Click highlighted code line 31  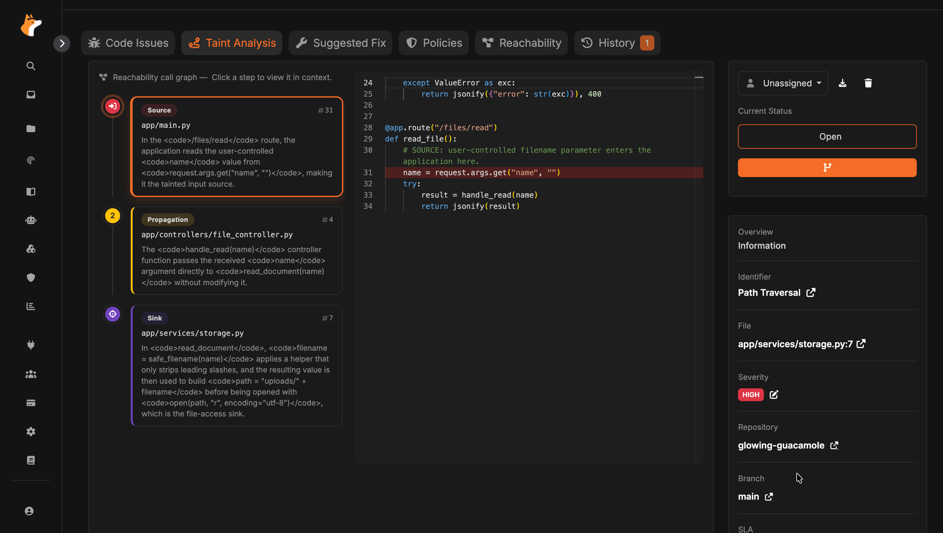pyautogui.click(x=544, y=172)
